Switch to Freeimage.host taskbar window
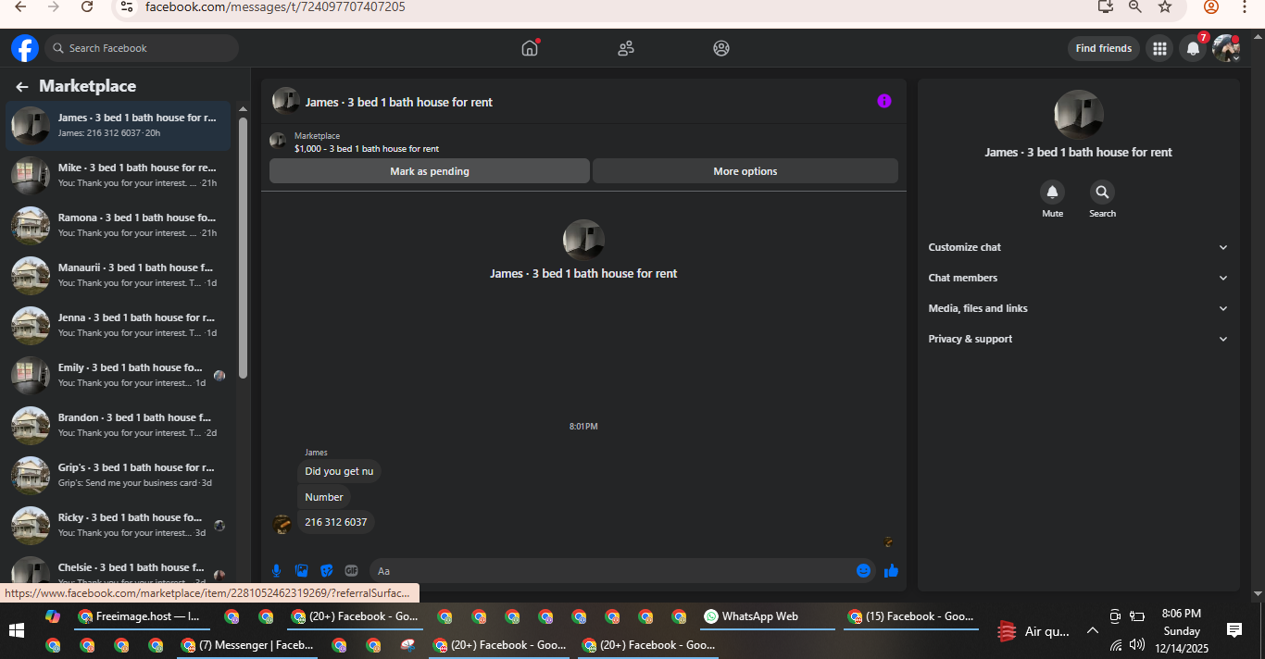Screen dimensions: 1265x659 point(140,616)
